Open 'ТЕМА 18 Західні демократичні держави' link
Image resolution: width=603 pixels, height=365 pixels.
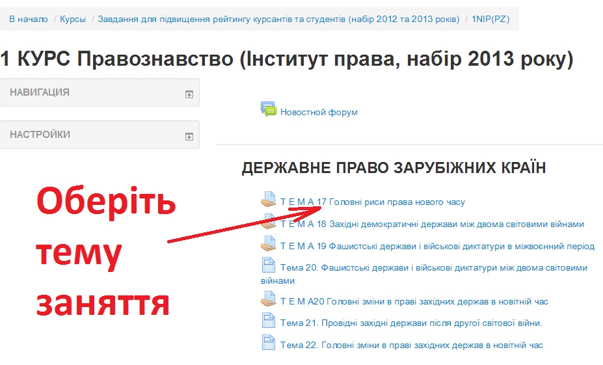[433, 224]
